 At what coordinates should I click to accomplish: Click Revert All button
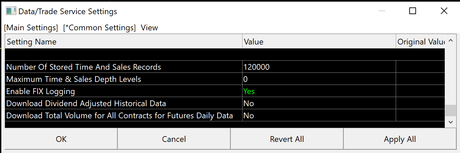[x=287, y=139]
